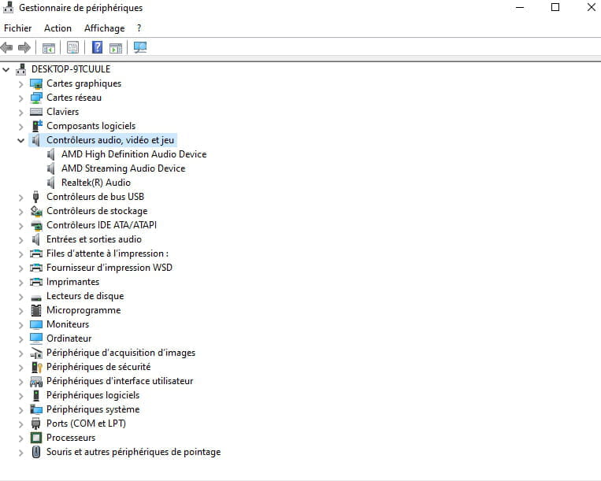Select AMD High Definition Audio Device

[x=134, y=154]
